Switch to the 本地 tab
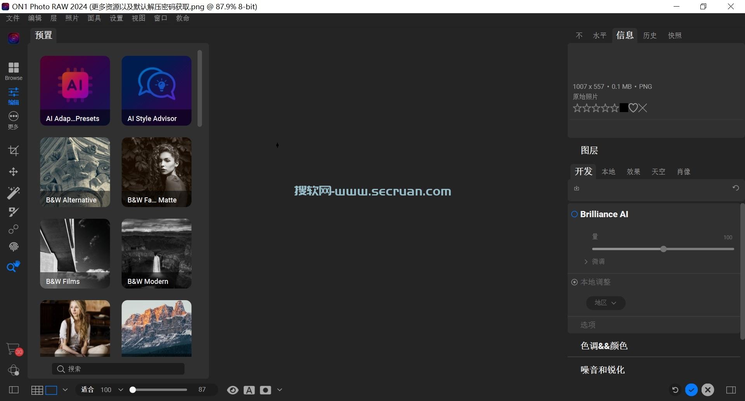The width and height of the screenshot is (745, 401). (608, 171)
